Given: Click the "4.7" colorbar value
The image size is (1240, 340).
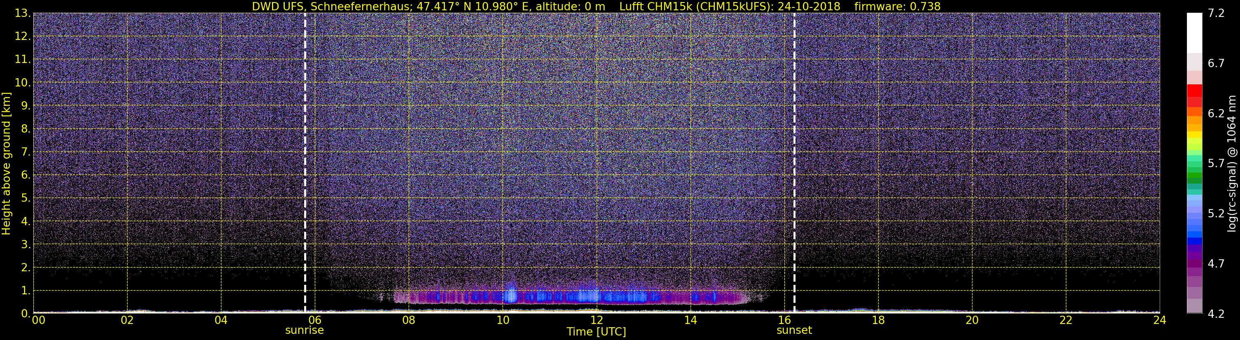Looking at the screenshot, I should (1216, 264).
